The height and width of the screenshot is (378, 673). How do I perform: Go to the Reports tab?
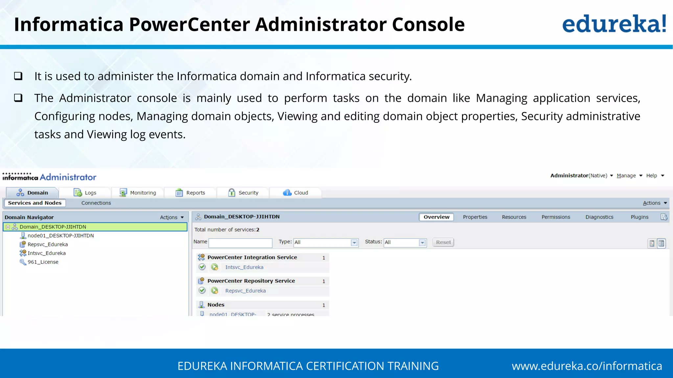tap(190, 193)
